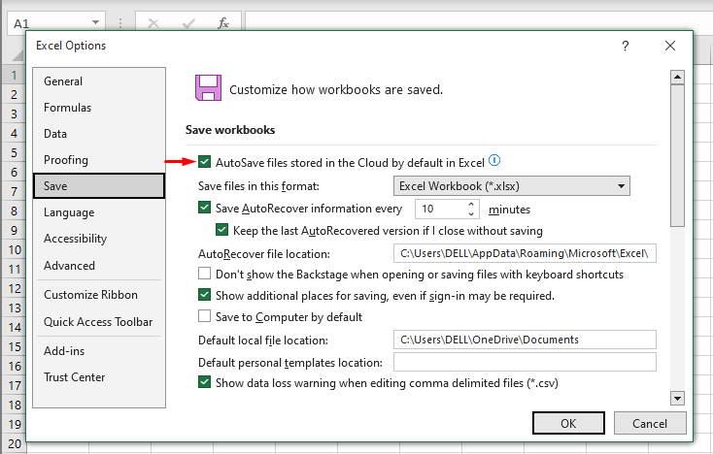Image resolution: width=713 pixels, height=454 pixels.
Task: Click the dialog vertical scrollbar thumb
Action: coord(677,156)
